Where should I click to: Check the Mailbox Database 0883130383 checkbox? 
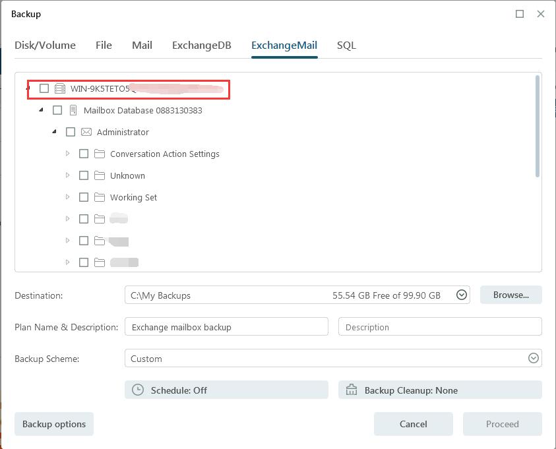pos(57,110)
